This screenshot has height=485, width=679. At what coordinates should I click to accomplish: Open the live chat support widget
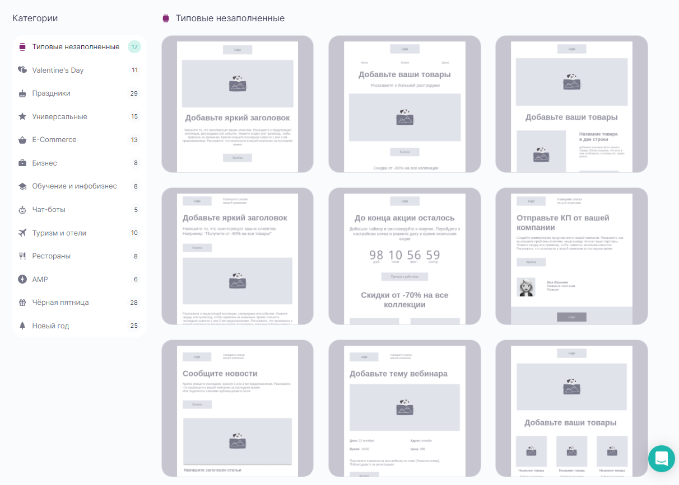point(661,459)
